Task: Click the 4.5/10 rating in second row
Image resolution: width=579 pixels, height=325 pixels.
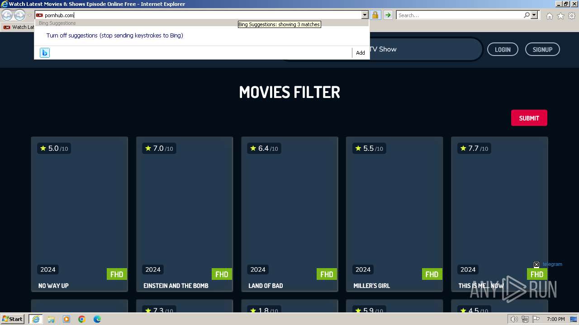Action: tap(474, 311)
